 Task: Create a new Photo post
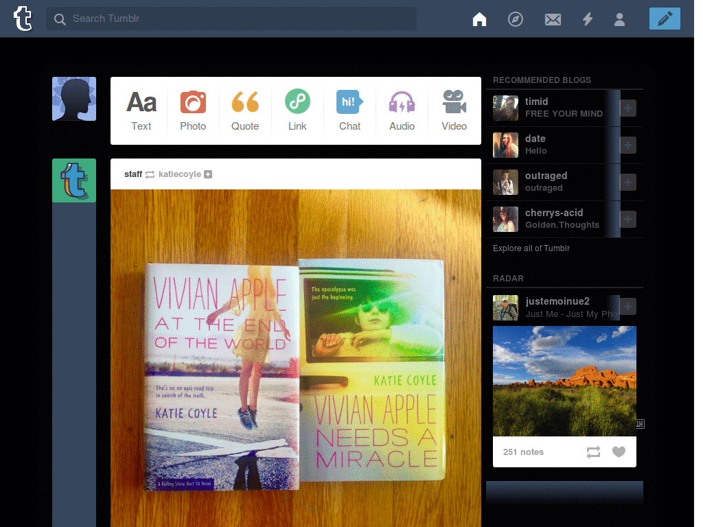(x=193, y=110)
